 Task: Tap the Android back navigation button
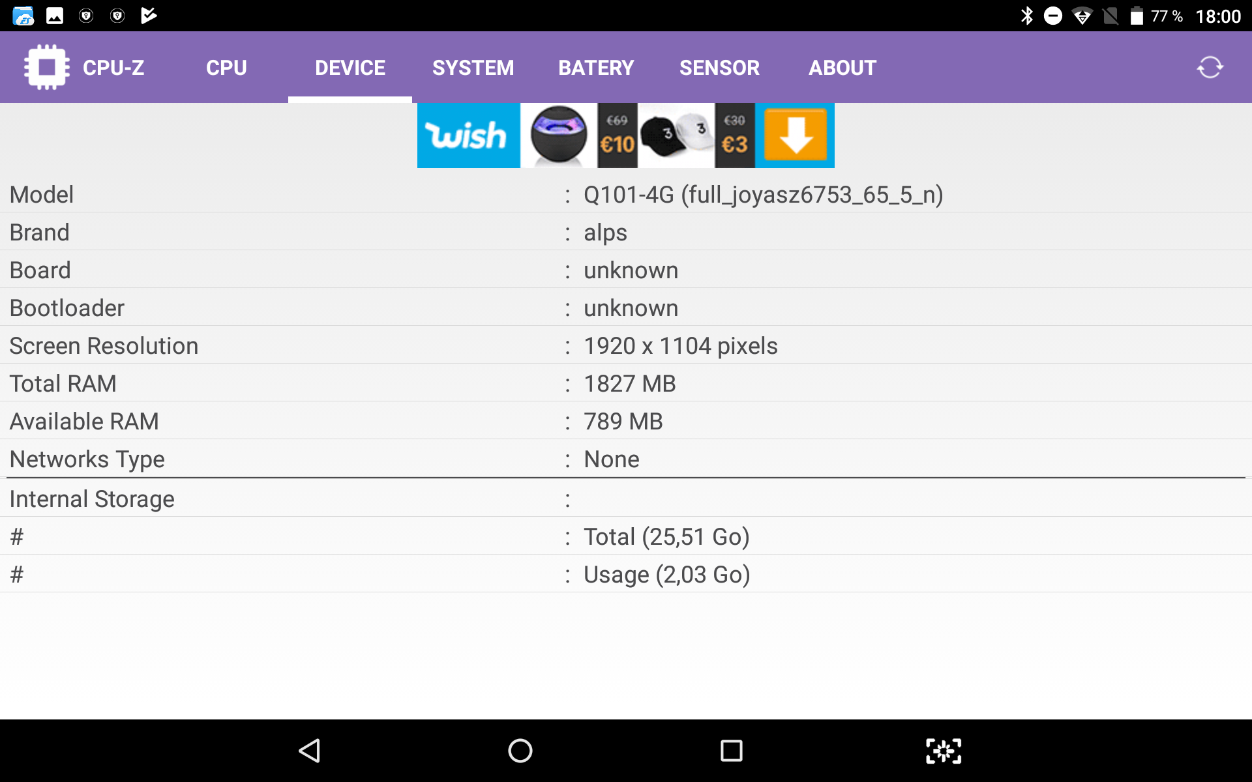point(310,751)
